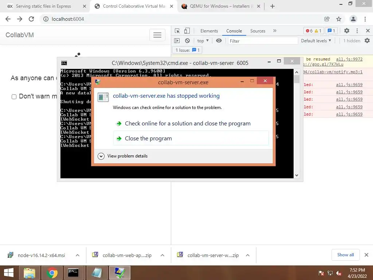The image size is (373, 280).
Task: Open cmd window system menu icon
Action: [64, 63]
